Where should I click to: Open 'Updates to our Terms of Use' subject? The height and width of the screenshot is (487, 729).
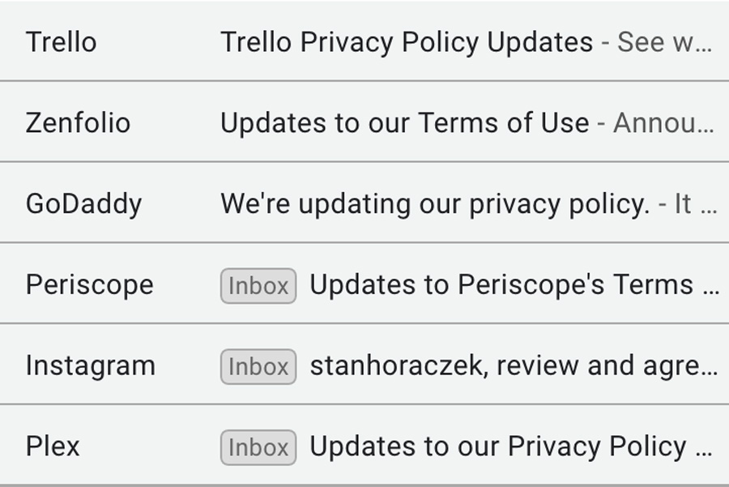[x=404, y=123]
